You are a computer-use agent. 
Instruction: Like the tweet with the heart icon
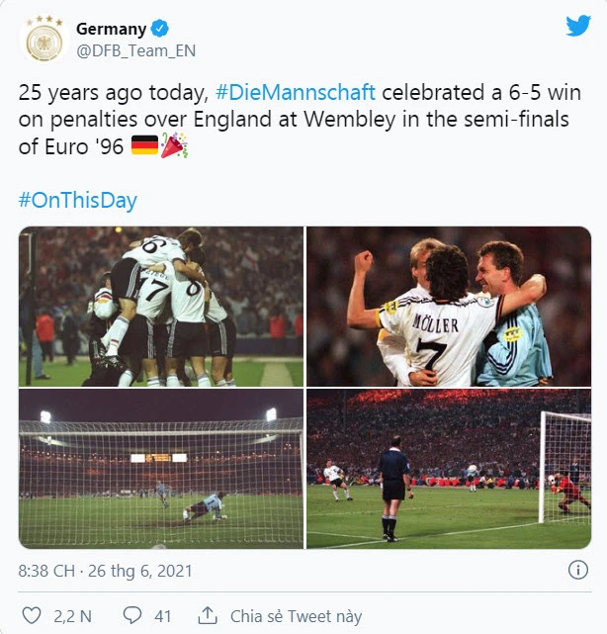click(x=32, y=615)
